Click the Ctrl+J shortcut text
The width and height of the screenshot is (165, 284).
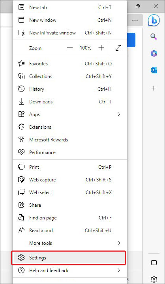coord(105,102)
